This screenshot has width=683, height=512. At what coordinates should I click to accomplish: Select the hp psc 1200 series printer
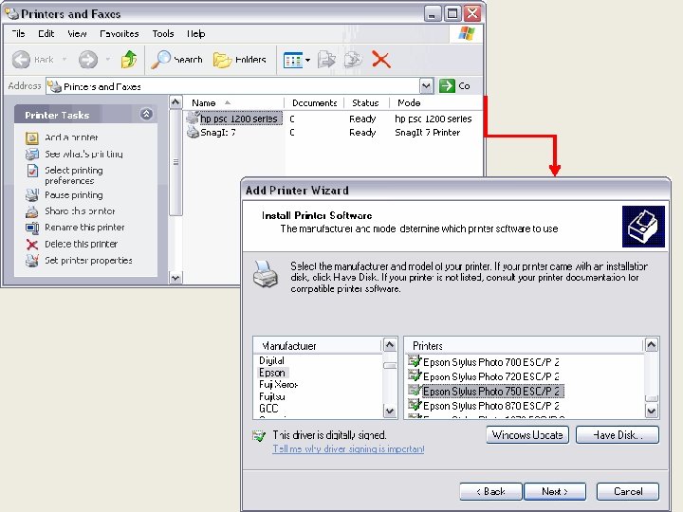(x=238, y=119)
